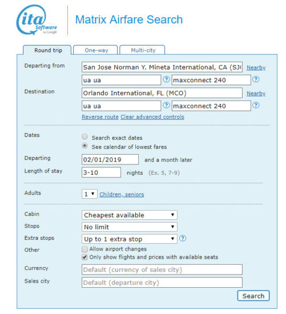Toggle Only show flights with available seats

point(84,257)
